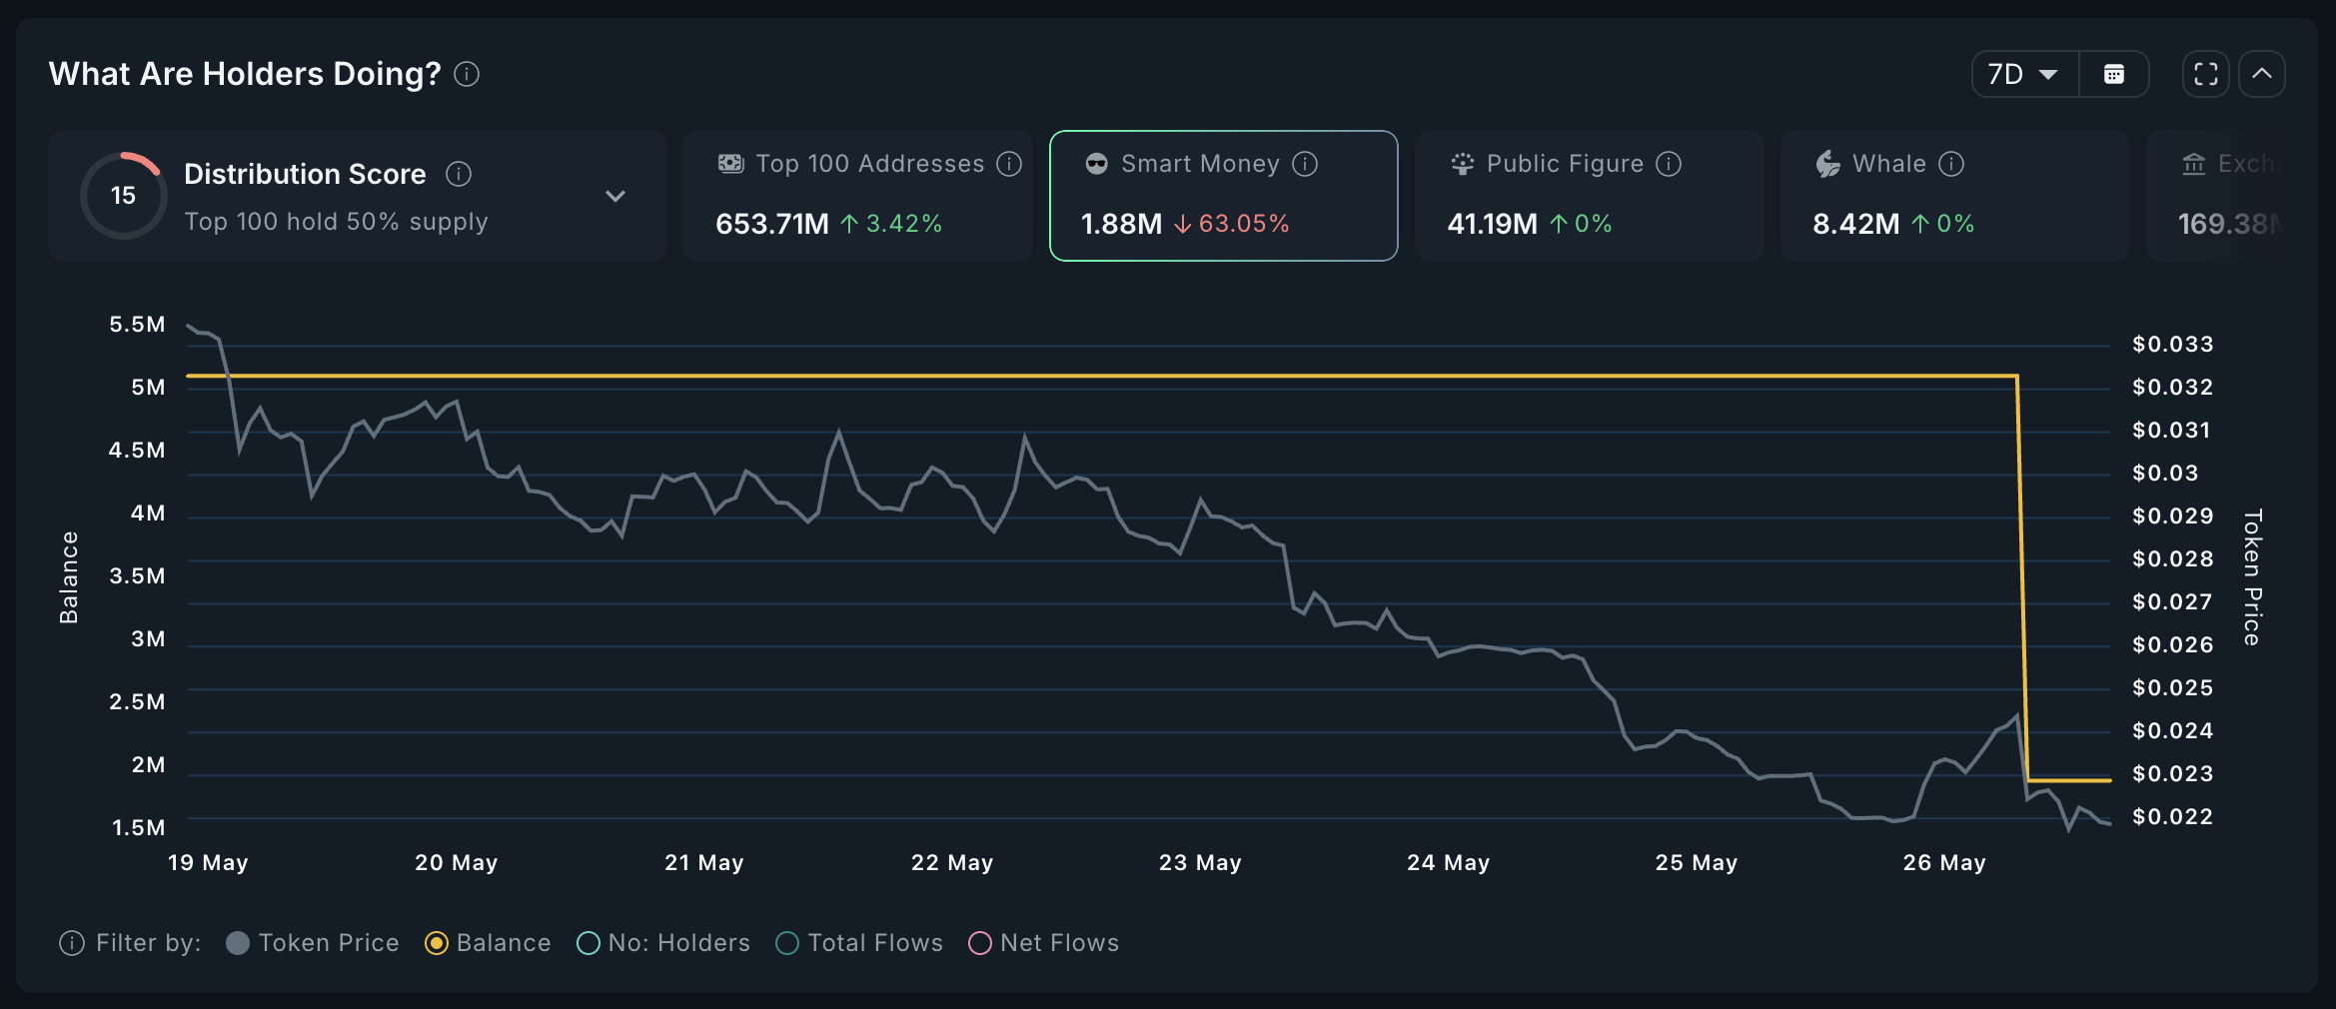This screenshot has height=1009, width=2336.
Task: Switch filter to Net Flows
Action: [980, 942]
